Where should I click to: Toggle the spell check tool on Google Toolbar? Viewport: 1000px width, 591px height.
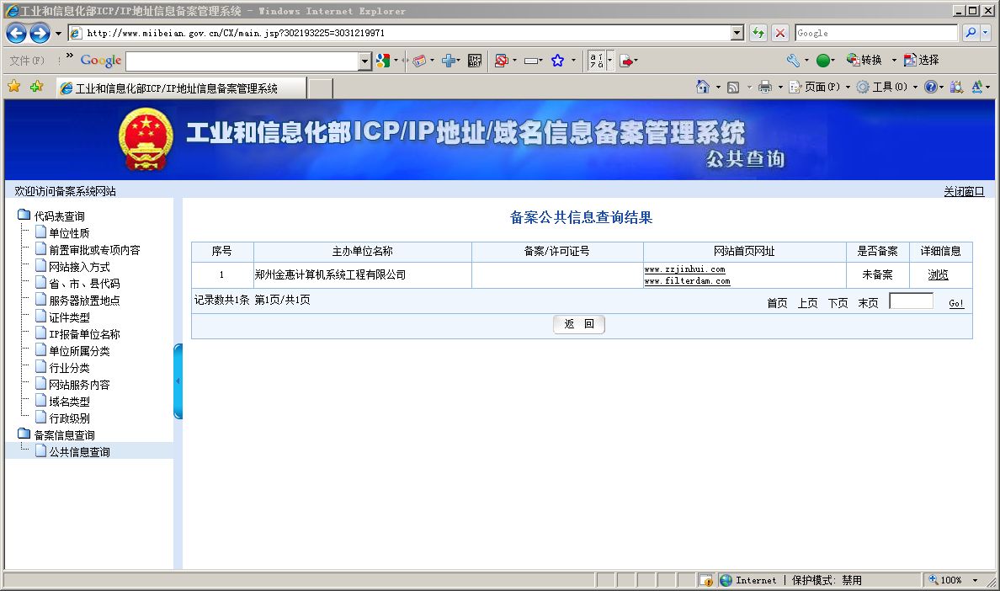coord(598,60)
